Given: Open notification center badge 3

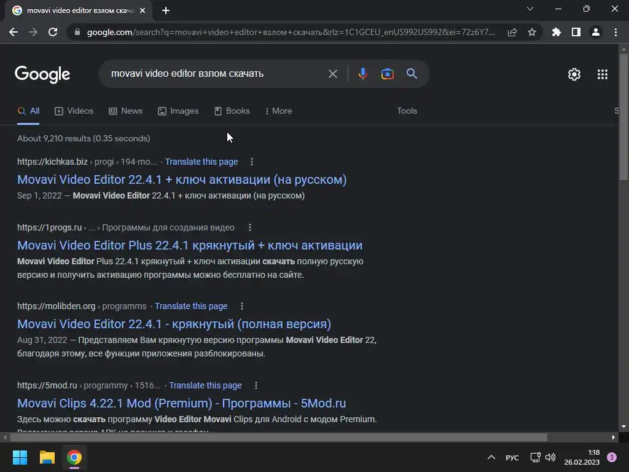Looking at the screenshot, I should [x=612, y=457].
